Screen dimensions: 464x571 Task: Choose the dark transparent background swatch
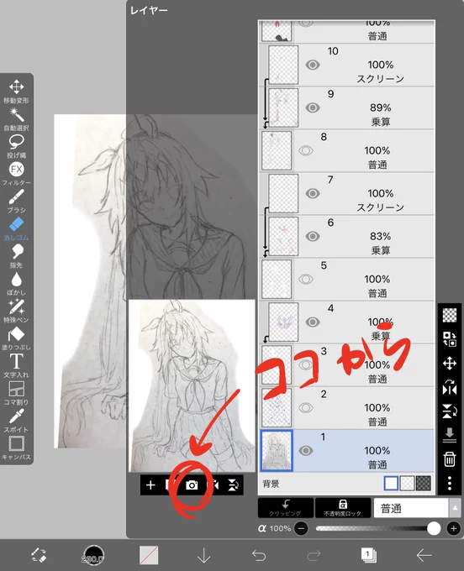point(423,484)
